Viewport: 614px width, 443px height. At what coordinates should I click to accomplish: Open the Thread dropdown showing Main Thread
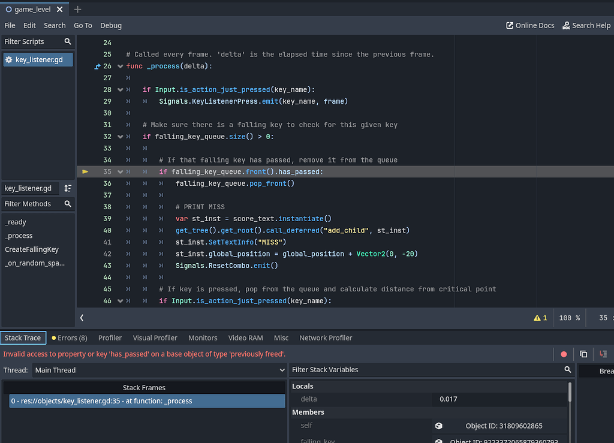point(159,370)
